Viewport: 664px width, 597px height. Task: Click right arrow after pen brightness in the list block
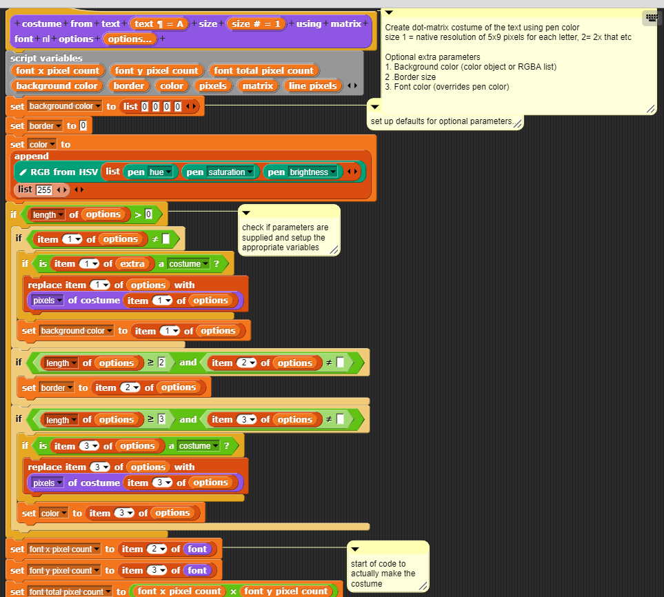356,172
